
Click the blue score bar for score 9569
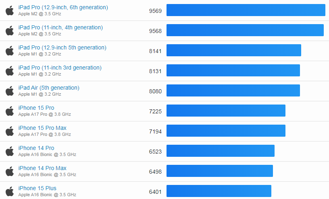pyautogui.click(x=246, y=10)
